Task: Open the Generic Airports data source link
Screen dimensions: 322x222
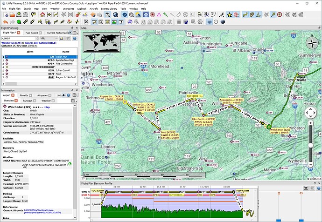Action: pyautogui.click(x=42, y=211)
